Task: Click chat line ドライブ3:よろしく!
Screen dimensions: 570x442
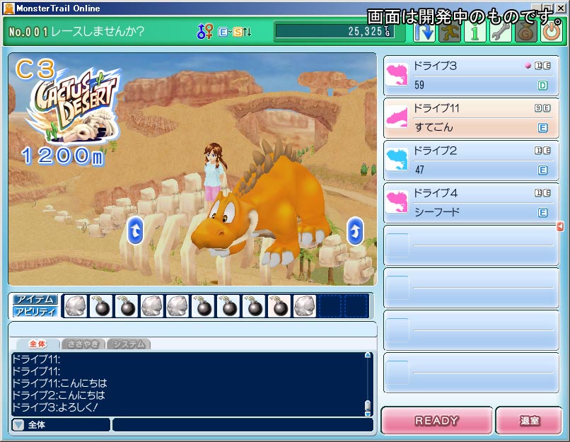Action: (x=55, y=407)
